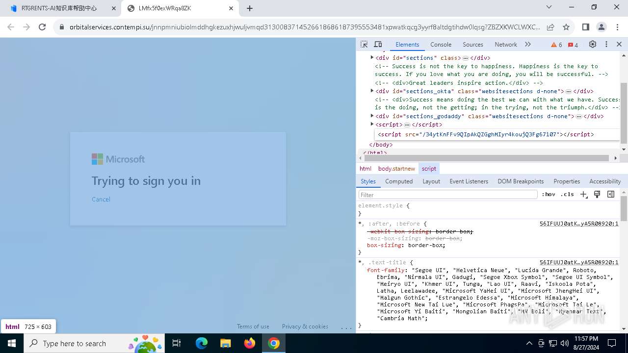Open a new browser tab
Viewport: 628px width, 353px height.
click(x=250, y=8)
